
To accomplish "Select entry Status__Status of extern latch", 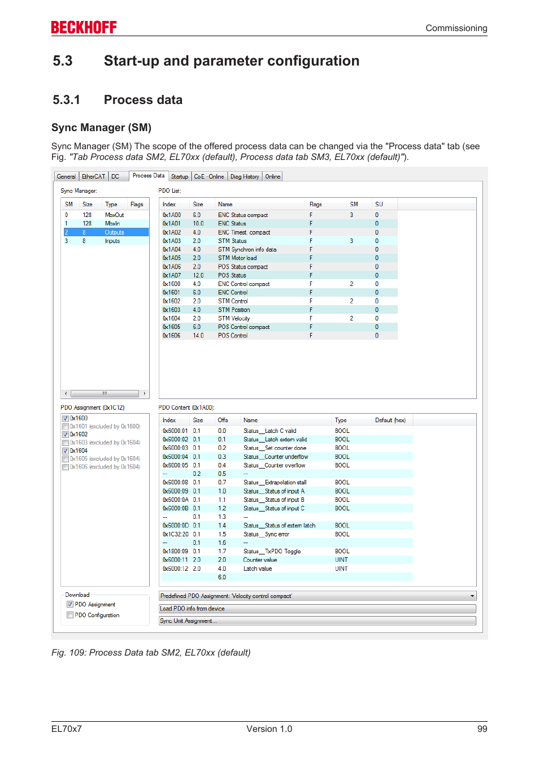I will tap(287, 526).
